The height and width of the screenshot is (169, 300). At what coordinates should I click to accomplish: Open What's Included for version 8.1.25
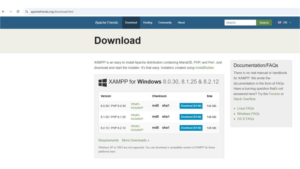tap(137, 117)
